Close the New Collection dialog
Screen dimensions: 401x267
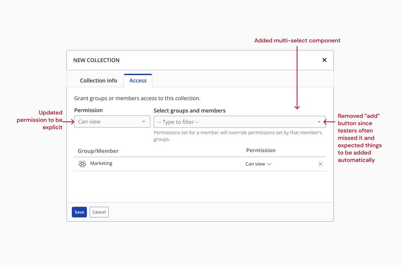(x=324, y=60)
